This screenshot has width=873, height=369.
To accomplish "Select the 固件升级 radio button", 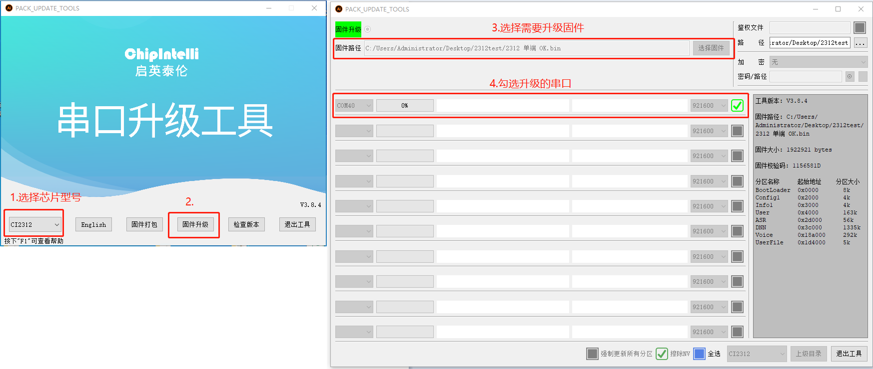I will coord(368,29).
